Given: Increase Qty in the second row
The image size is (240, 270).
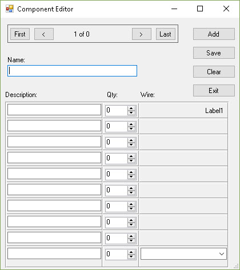Looking at the screenshot, I should [x=131, y=124].
